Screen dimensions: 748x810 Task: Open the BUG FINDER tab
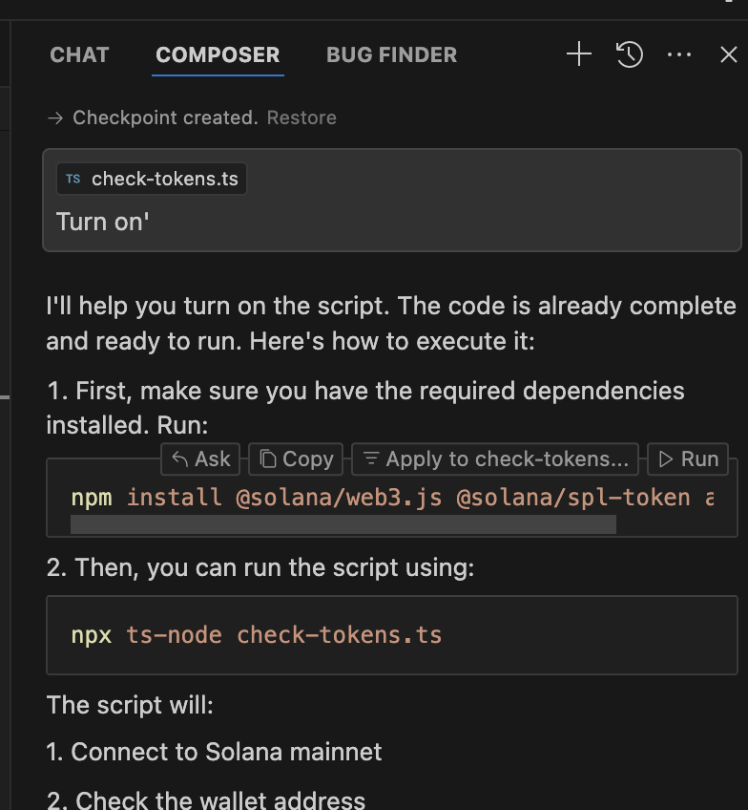[391, 55]
